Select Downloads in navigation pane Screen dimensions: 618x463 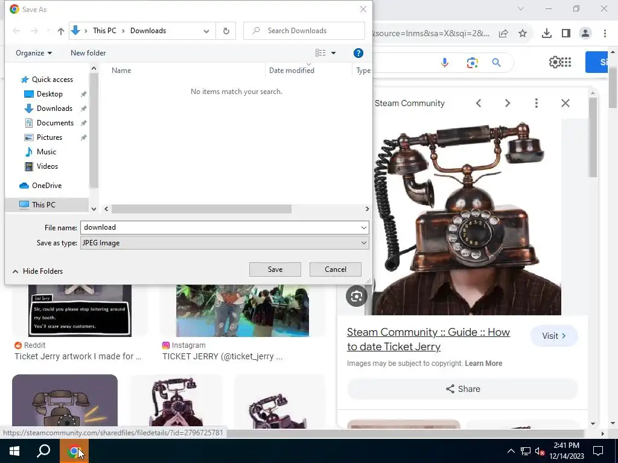pos(54,109)
